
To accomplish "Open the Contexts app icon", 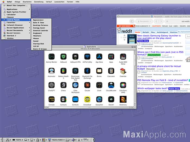I will 75,99.
